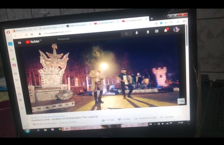This screenshot has height=145, width=224.
Task: Open History clock in Opera sidebar
Action: pyautogui.click(x=20, y=94)
